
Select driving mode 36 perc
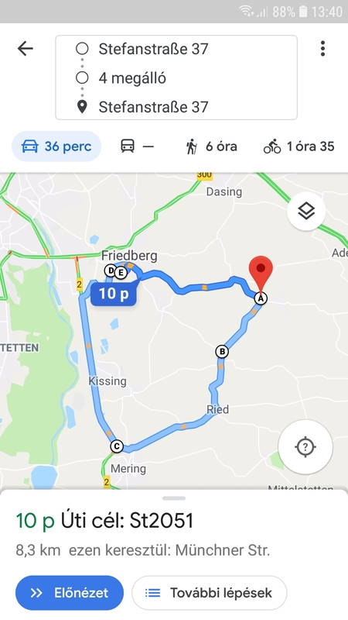point(56,146)
